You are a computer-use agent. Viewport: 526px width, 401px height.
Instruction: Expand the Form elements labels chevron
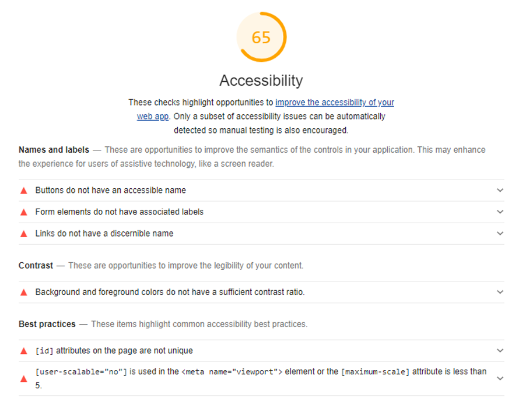(x=500, y=212)
